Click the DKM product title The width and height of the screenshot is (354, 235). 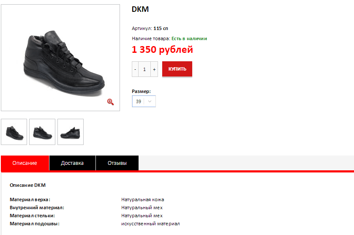point(140,9)
